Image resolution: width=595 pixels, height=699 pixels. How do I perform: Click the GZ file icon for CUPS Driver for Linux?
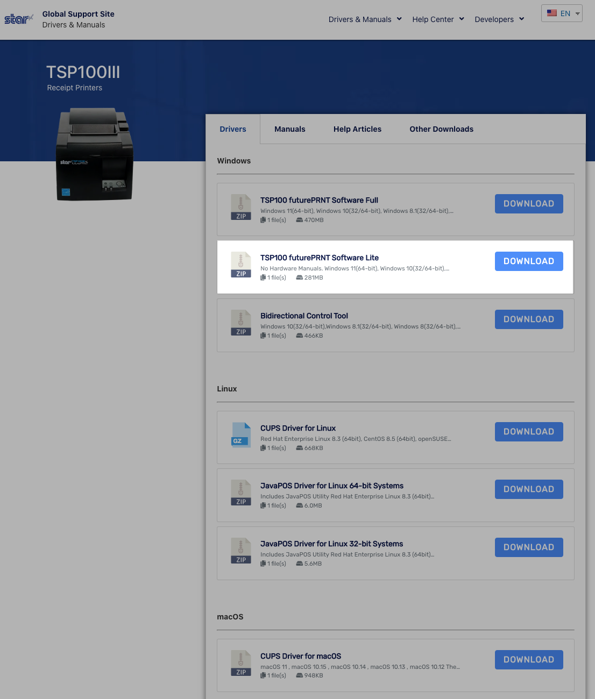[240, 435]
